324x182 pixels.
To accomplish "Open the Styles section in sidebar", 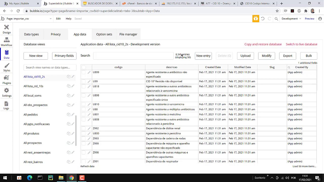I will [x=7, y=67].
